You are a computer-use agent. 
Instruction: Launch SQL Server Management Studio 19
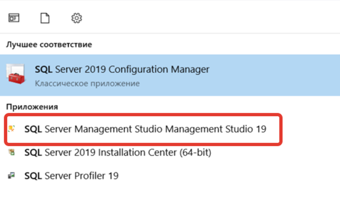[145, 130]
